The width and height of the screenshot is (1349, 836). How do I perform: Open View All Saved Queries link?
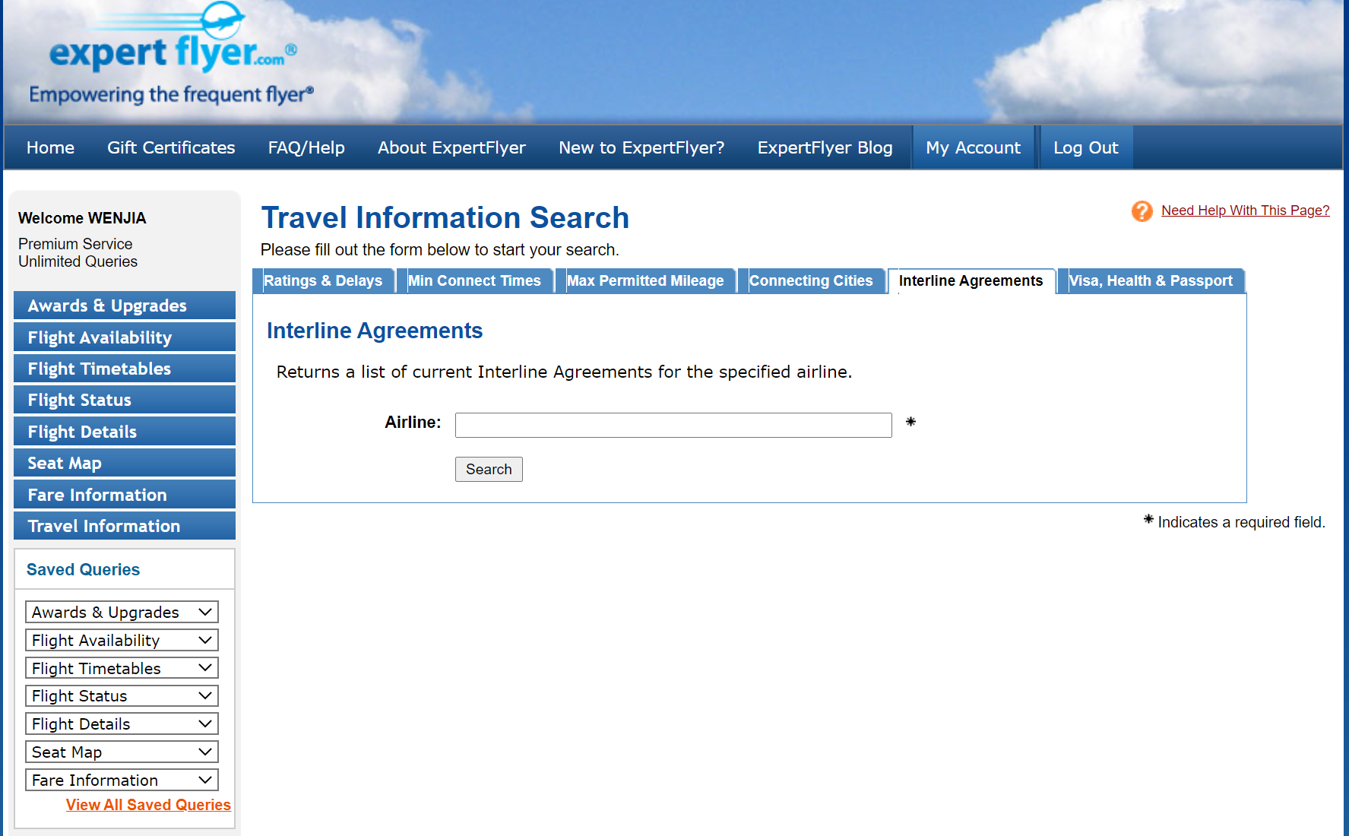(x=148, y=805)
